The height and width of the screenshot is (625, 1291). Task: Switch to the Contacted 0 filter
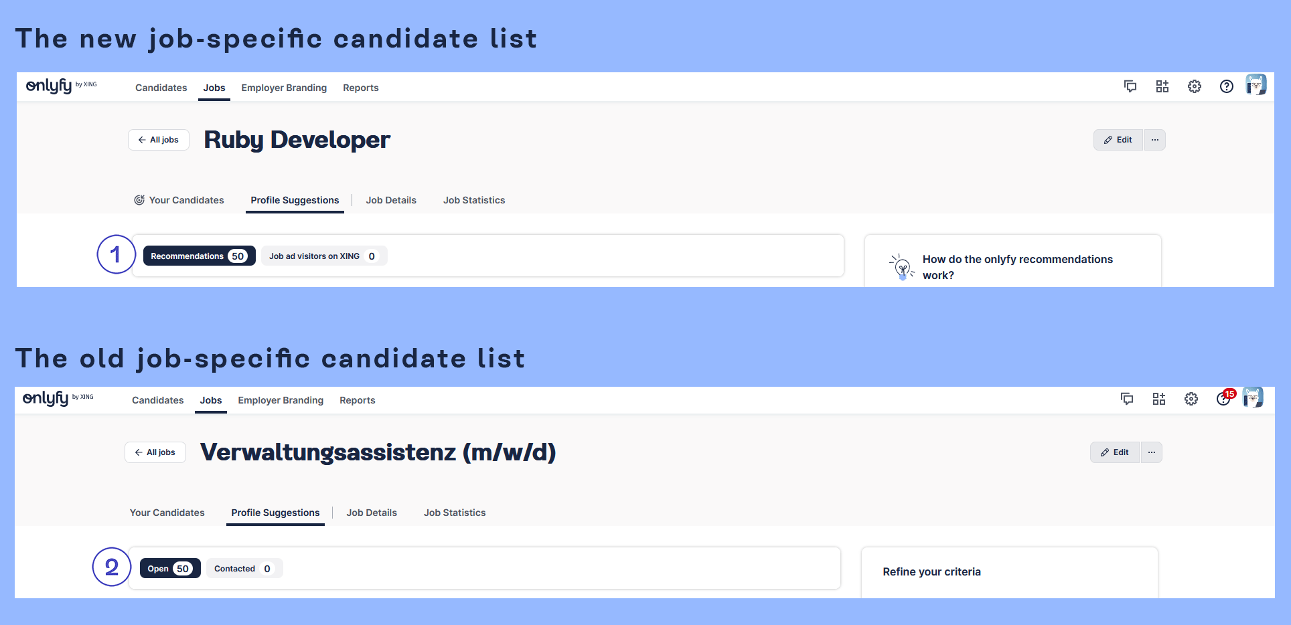[x=244, y=569]
